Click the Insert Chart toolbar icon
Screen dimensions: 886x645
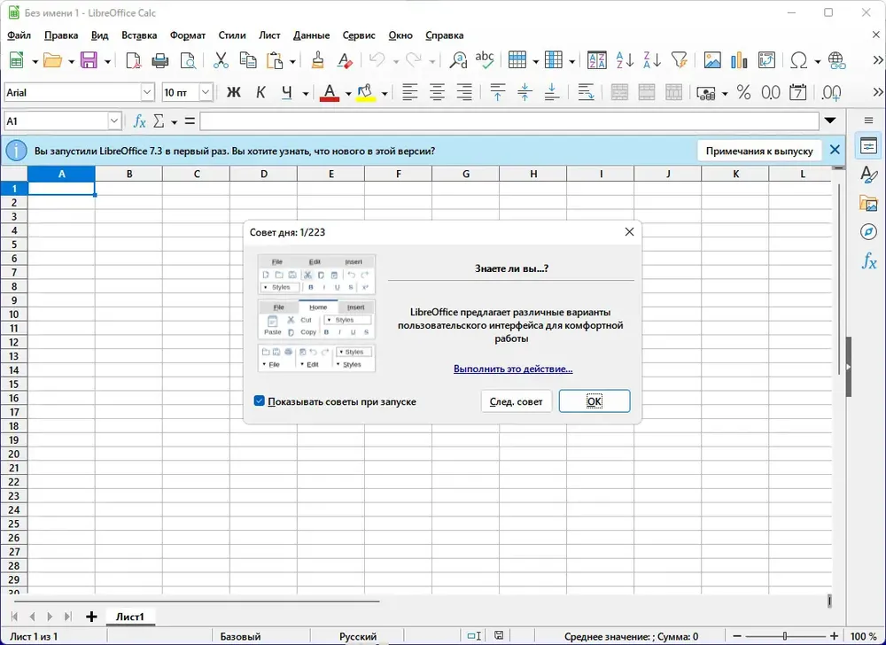click(739, 60)
